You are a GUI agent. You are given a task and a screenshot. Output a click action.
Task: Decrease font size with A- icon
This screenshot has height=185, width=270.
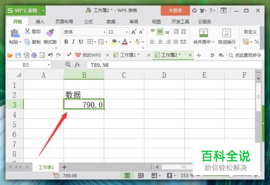click(141, 32)
